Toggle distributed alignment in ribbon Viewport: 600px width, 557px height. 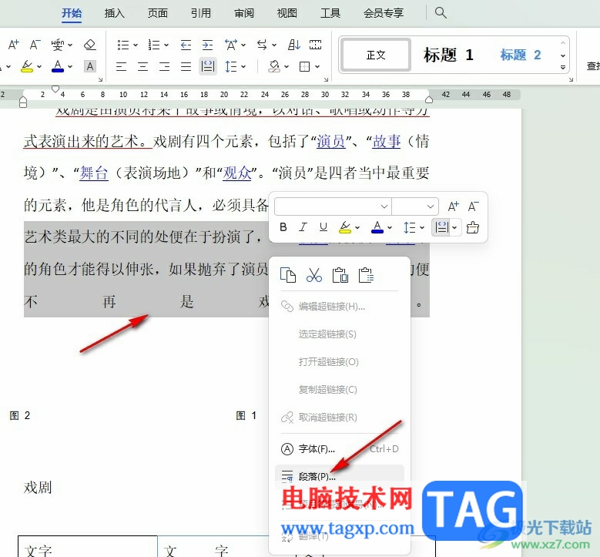(x=208, y=66)
